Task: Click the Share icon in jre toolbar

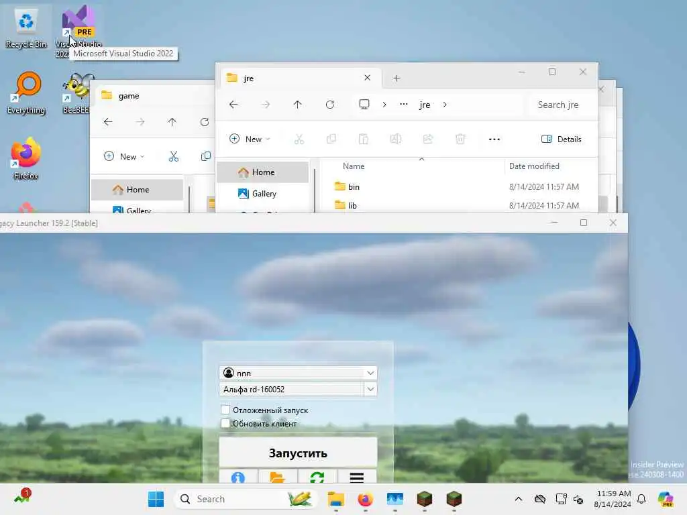Action: pyautogui.click(x=428, y=139)
